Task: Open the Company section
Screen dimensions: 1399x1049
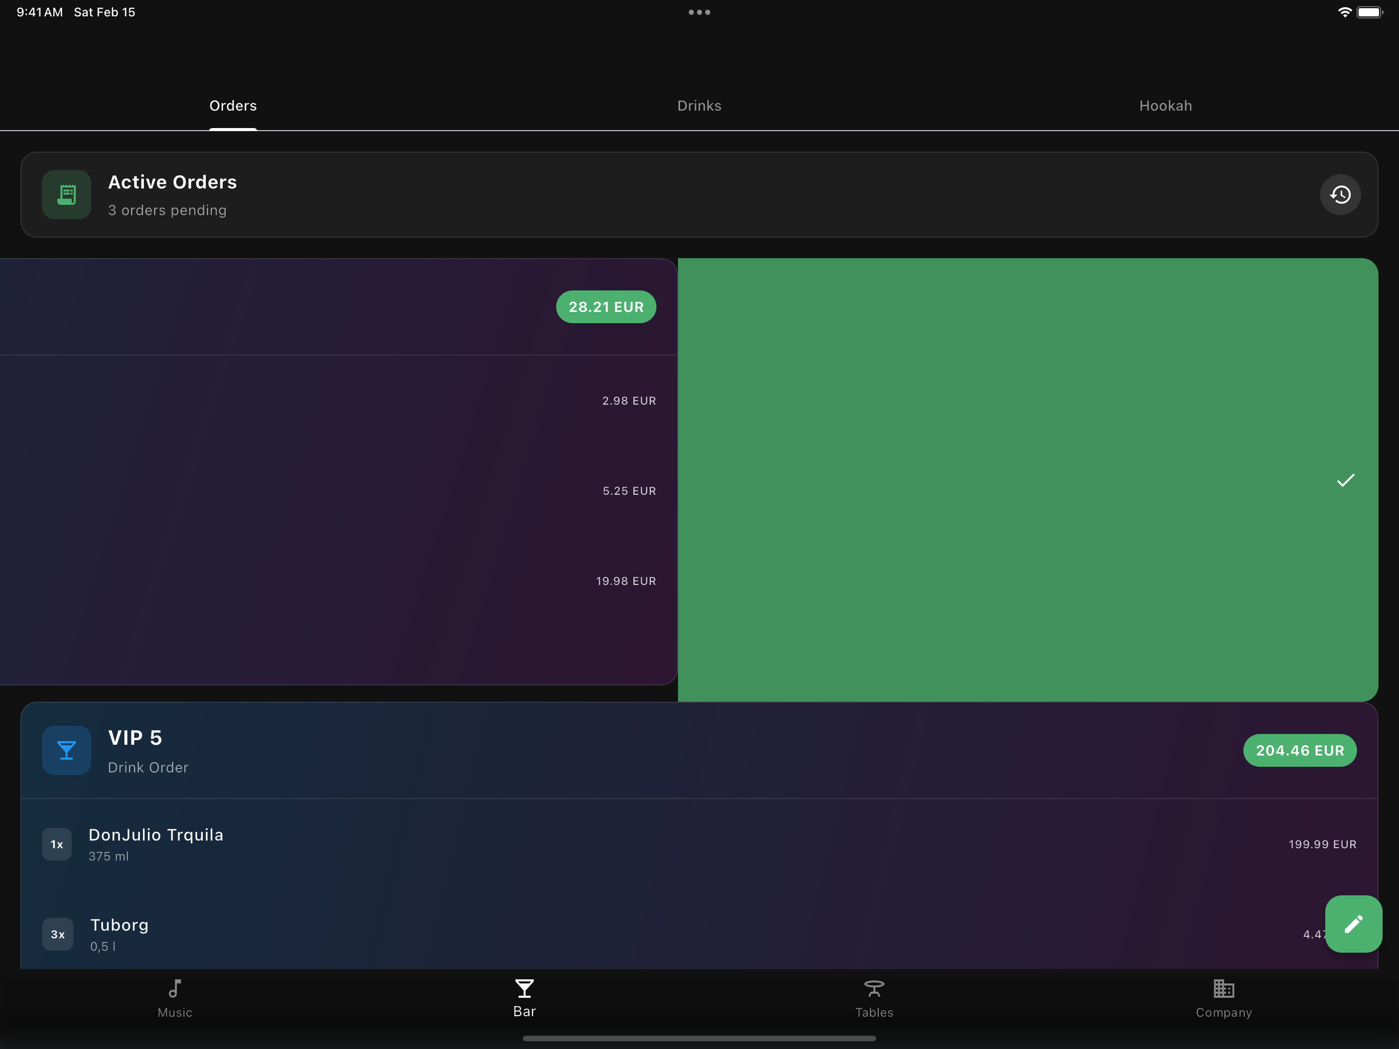Action: [1223, 998]
